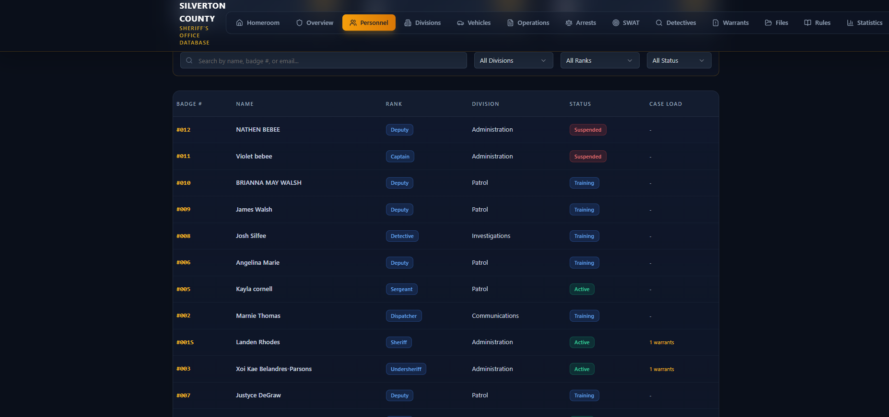Expand the All Status filter dropdown
The height and width of the screenshot is (417, 889).
[679, 60]
